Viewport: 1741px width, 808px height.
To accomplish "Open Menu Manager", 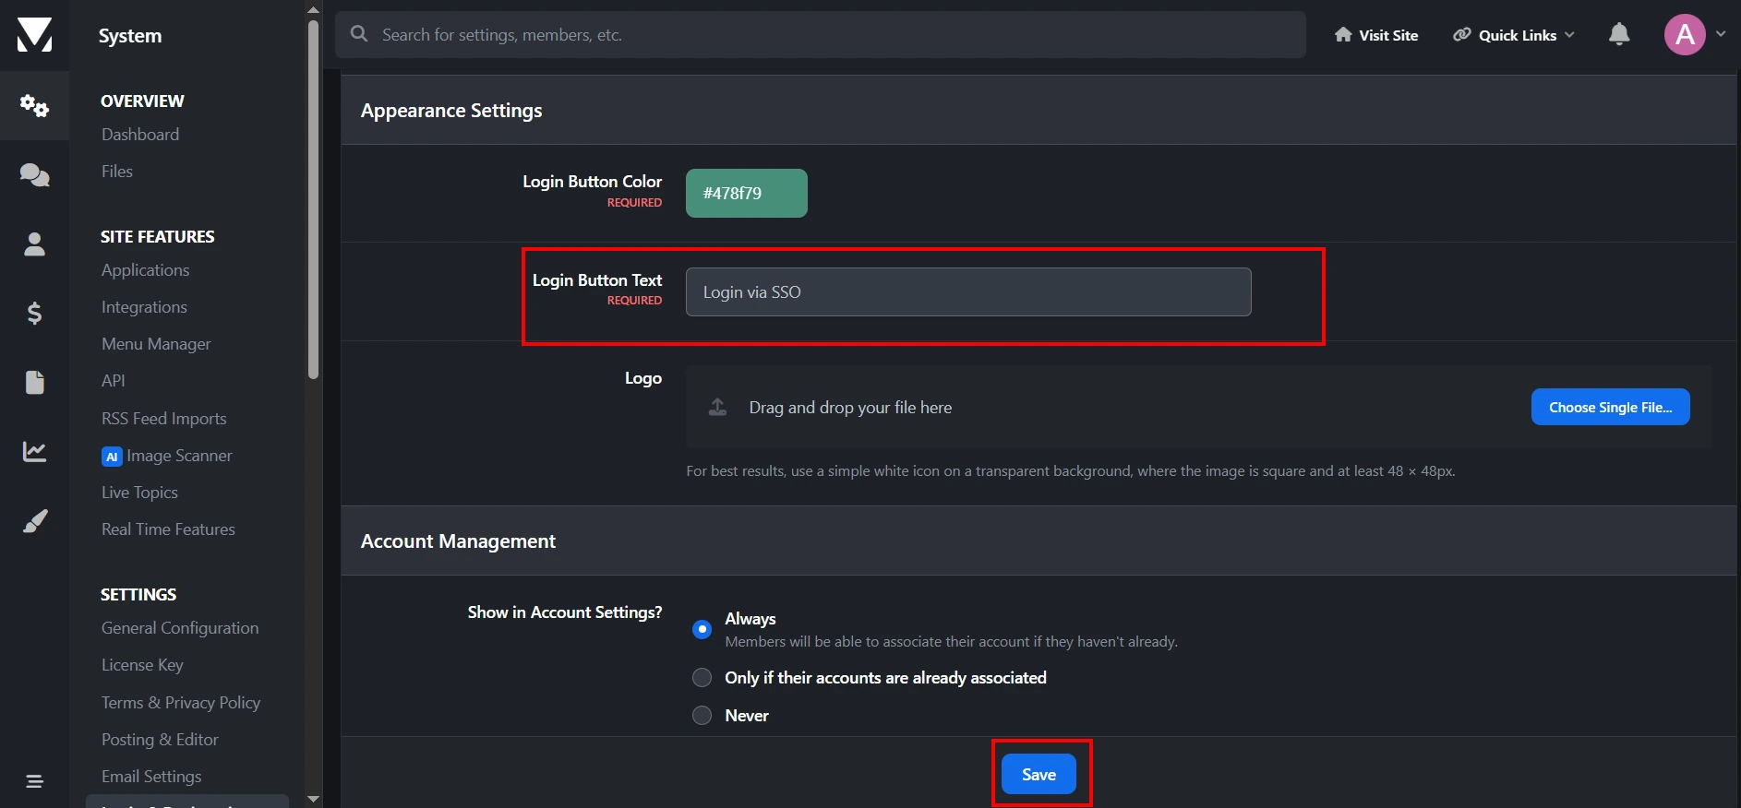I will pyautogui.click(x=156, y=344).
